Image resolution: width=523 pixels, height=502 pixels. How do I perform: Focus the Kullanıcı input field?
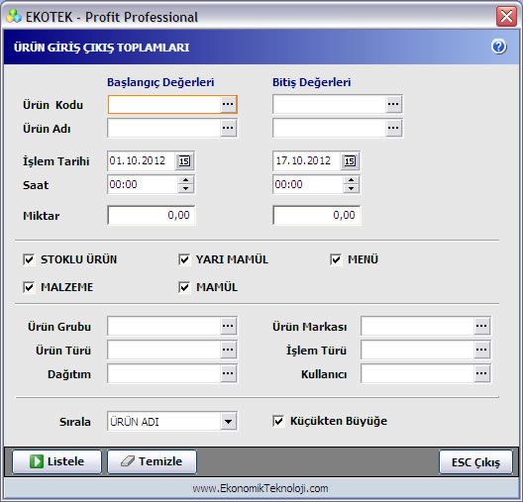click(x=417, y=373)
